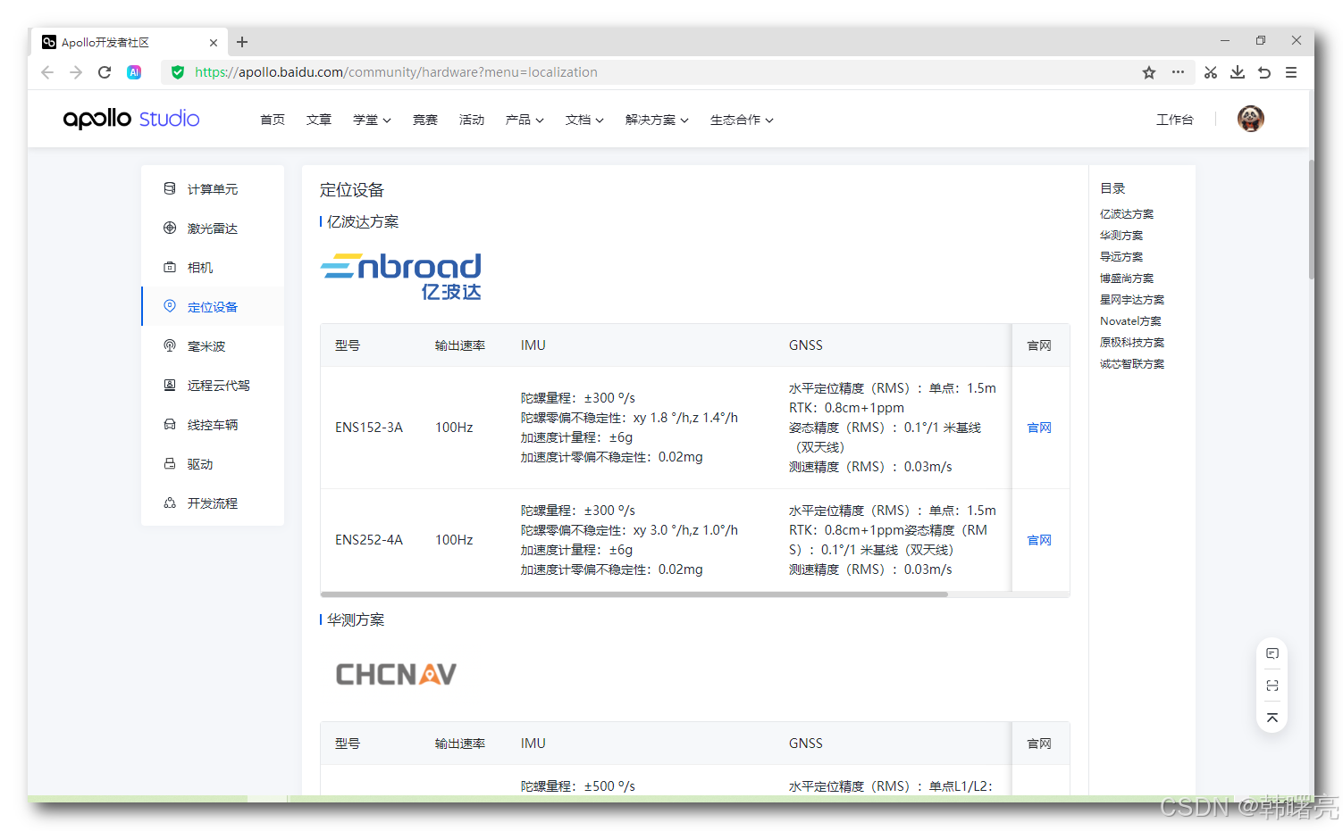
Task: Click the table horizontal scrollbar
Action: click(x=634, y=594)
